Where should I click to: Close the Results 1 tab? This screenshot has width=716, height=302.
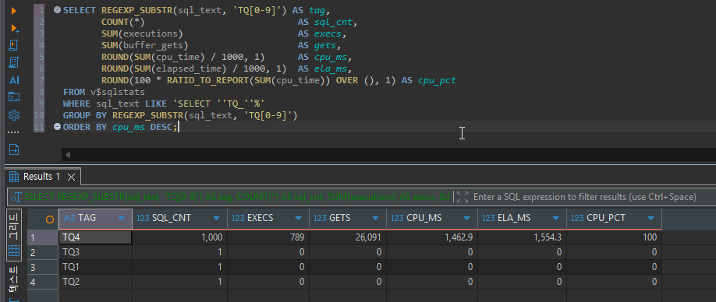(71, 177)
